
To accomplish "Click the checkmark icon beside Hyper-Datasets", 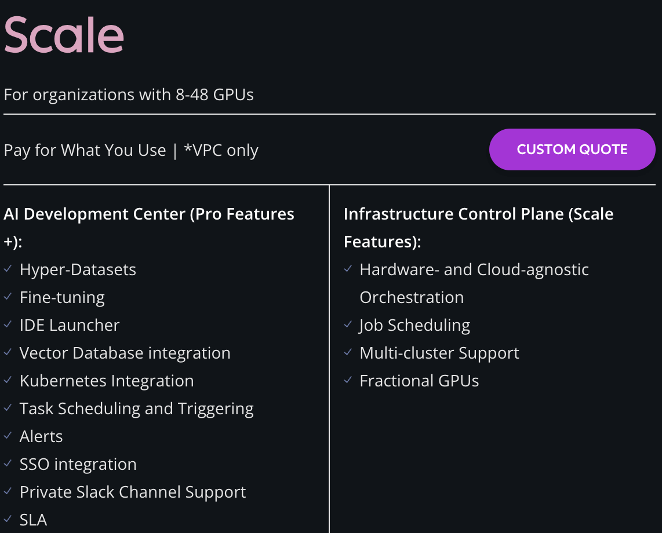I will [x=8, y=269].
